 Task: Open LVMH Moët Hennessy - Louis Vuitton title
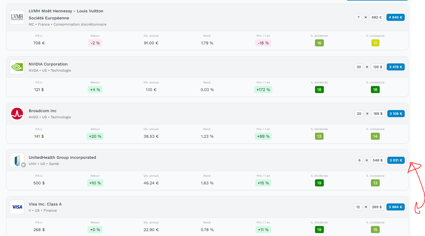pos(66,14)
